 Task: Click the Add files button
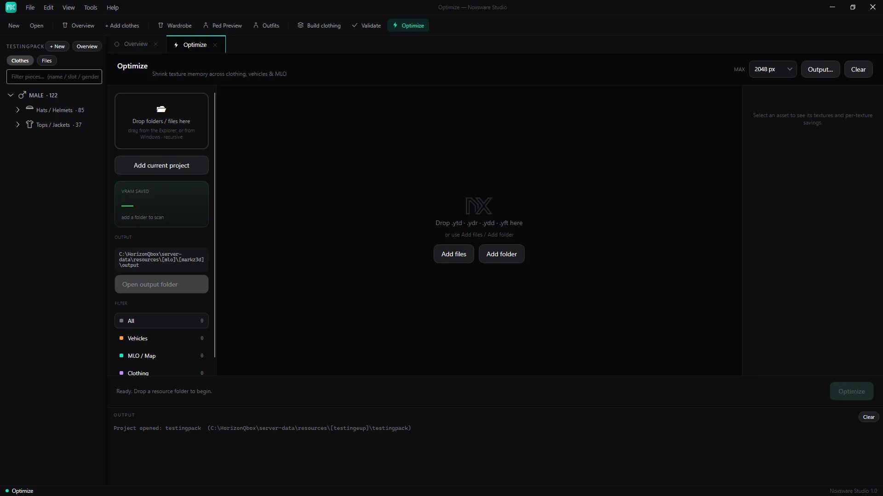pos(453,254)
